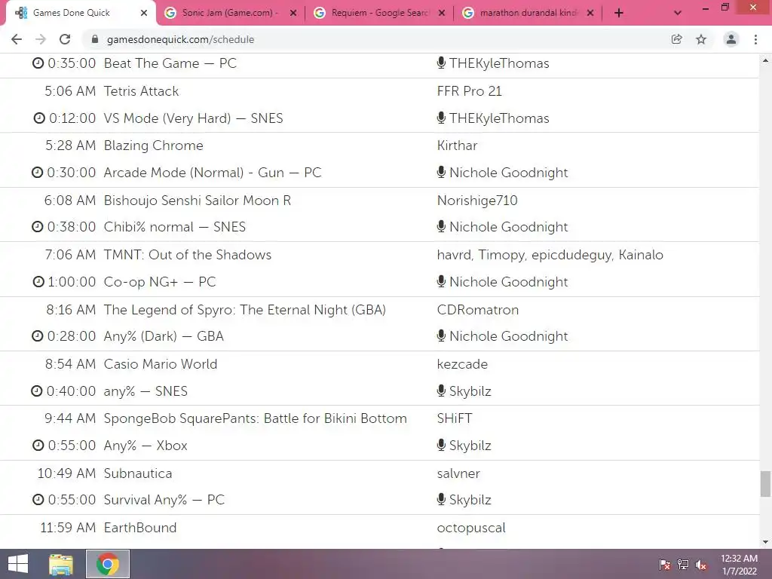772x579 pixels.
Task: Click the address bar URL
Action: [x=180, y=39]
